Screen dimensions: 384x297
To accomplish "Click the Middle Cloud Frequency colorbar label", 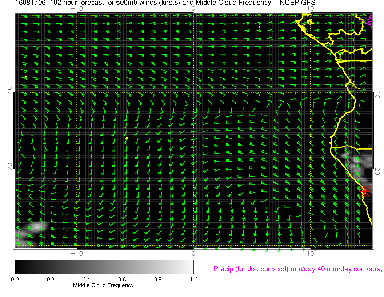I will [103, 285].
